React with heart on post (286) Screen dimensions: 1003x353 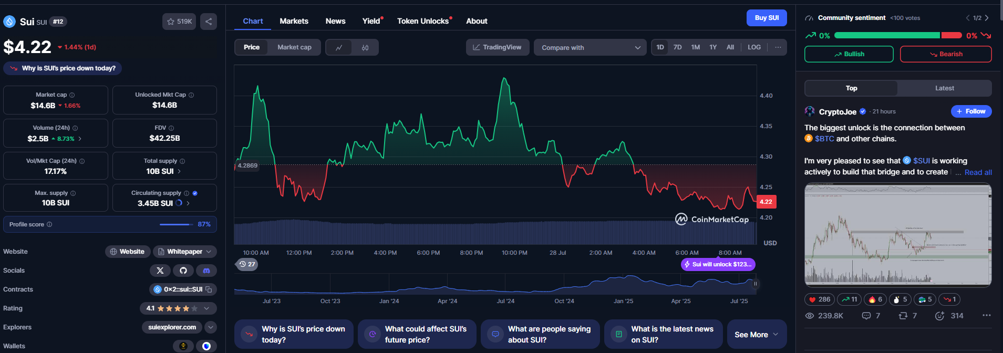[x=820, y=299]
